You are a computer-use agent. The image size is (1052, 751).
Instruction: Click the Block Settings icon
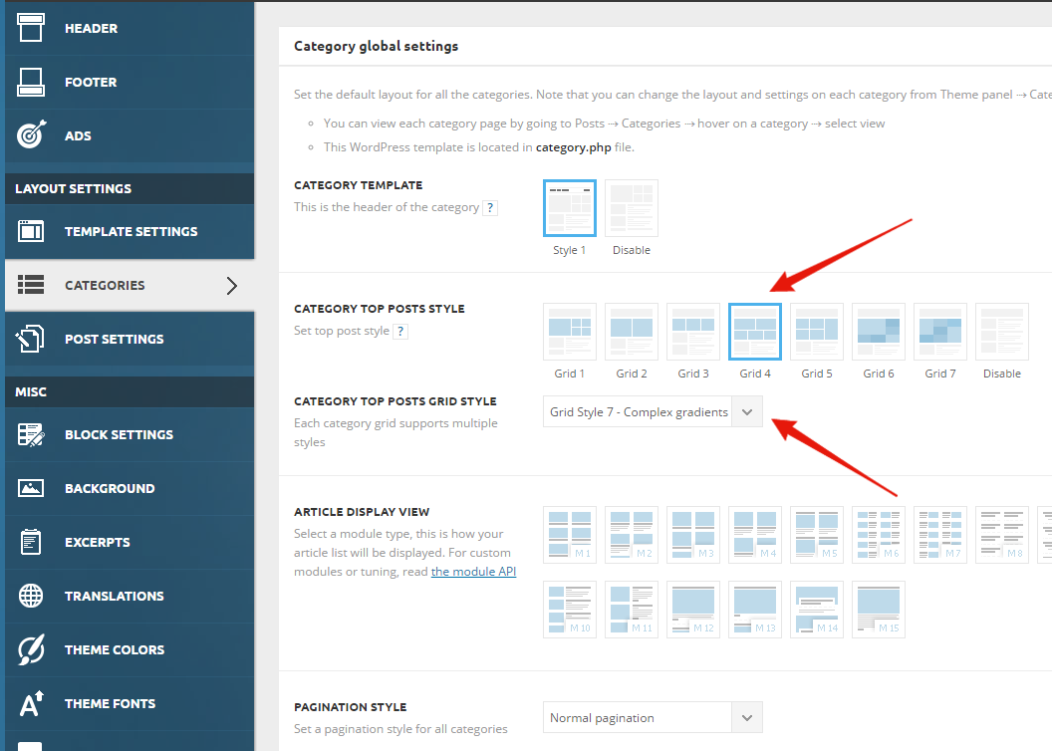click(x=31, y=434)
